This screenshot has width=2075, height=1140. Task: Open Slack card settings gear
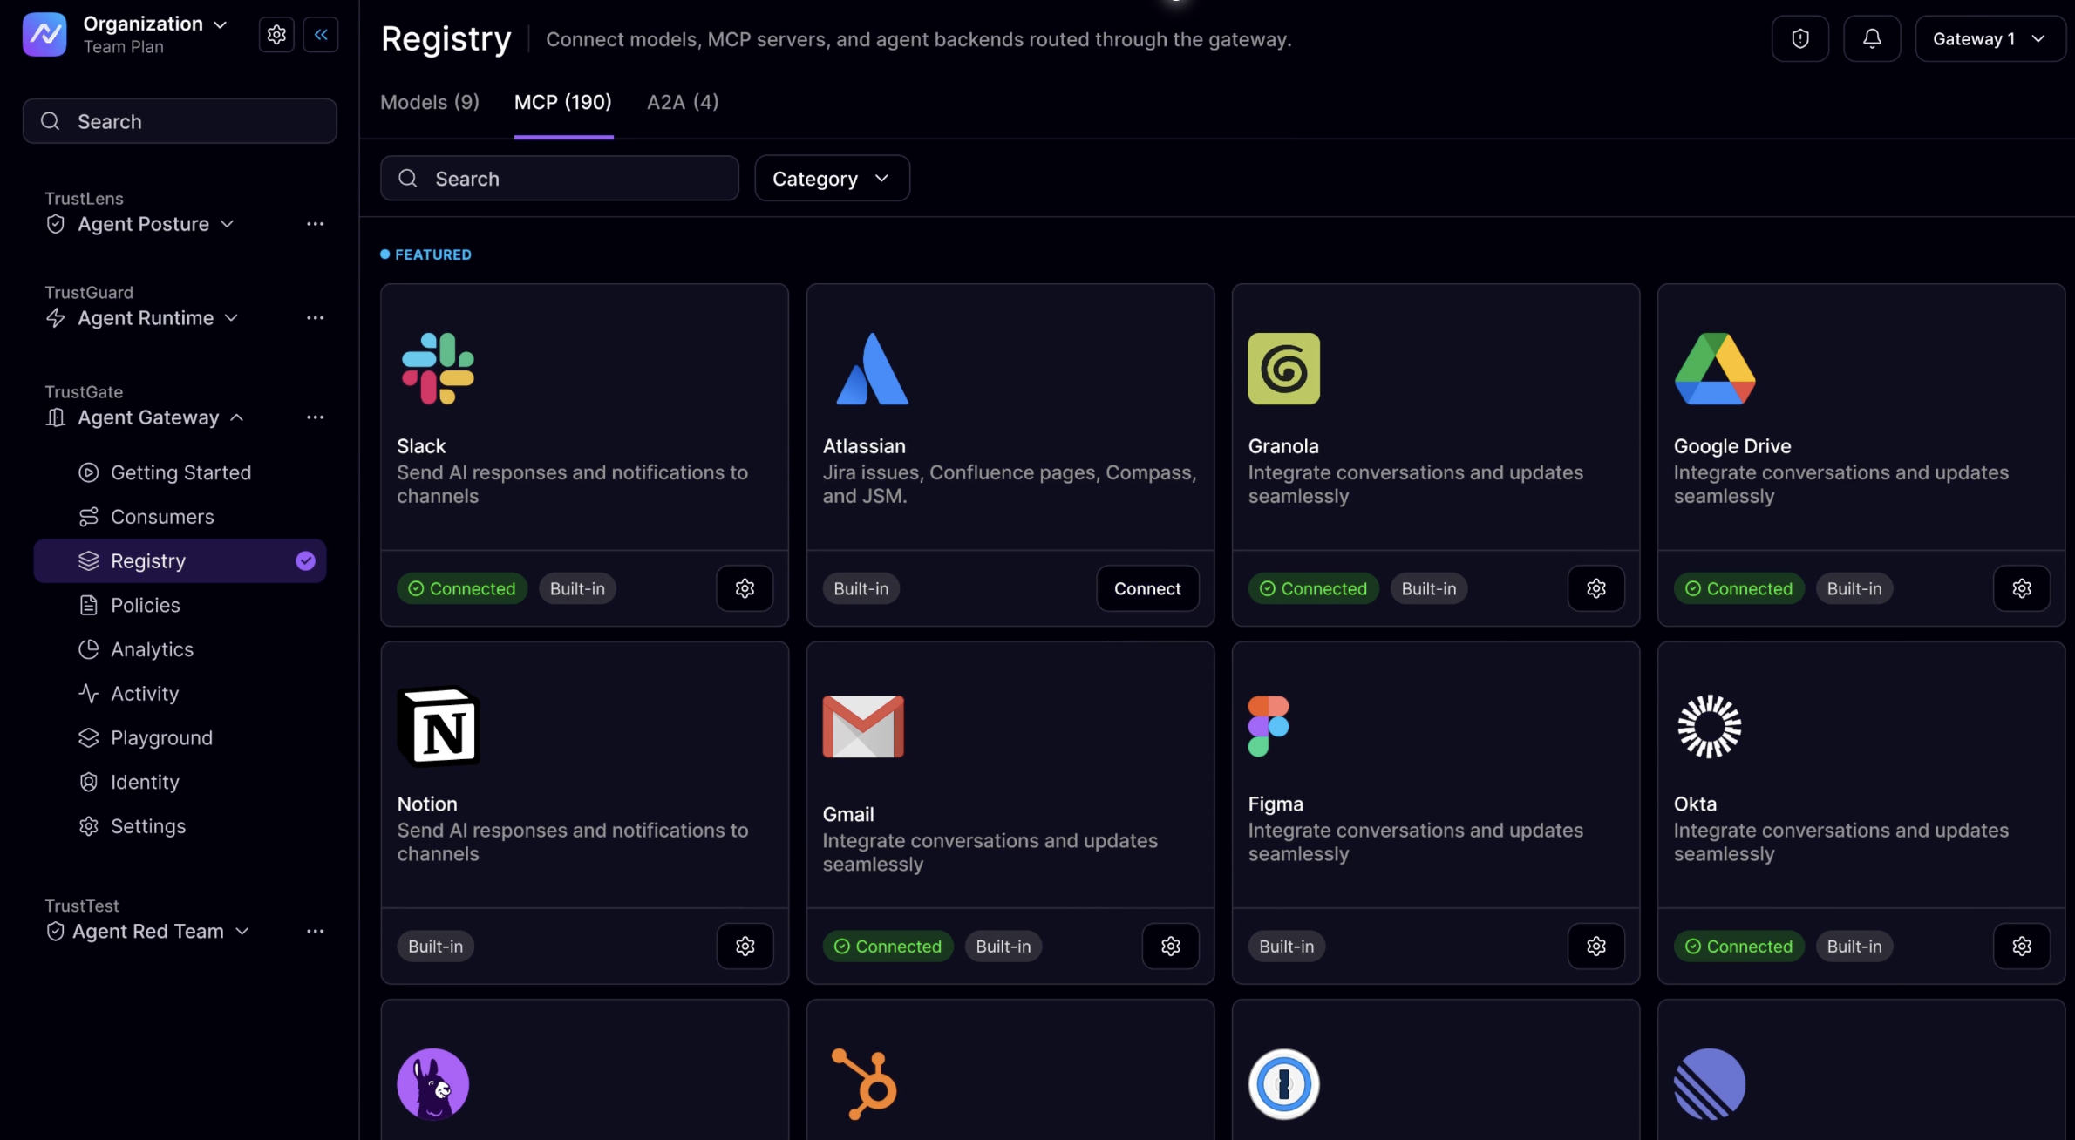[x=745, y=588]
